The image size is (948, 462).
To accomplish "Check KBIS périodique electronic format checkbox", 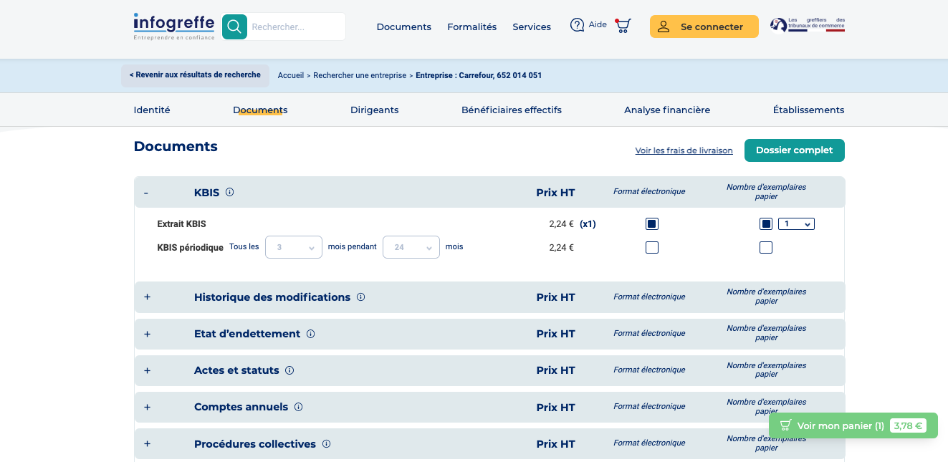I will click(652, 248).
